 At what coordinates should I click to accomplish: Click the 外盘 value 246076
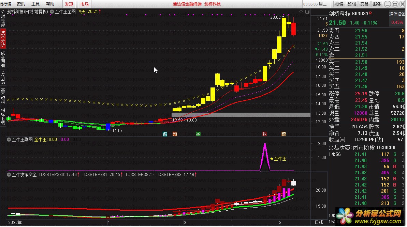tap(359, 119)
